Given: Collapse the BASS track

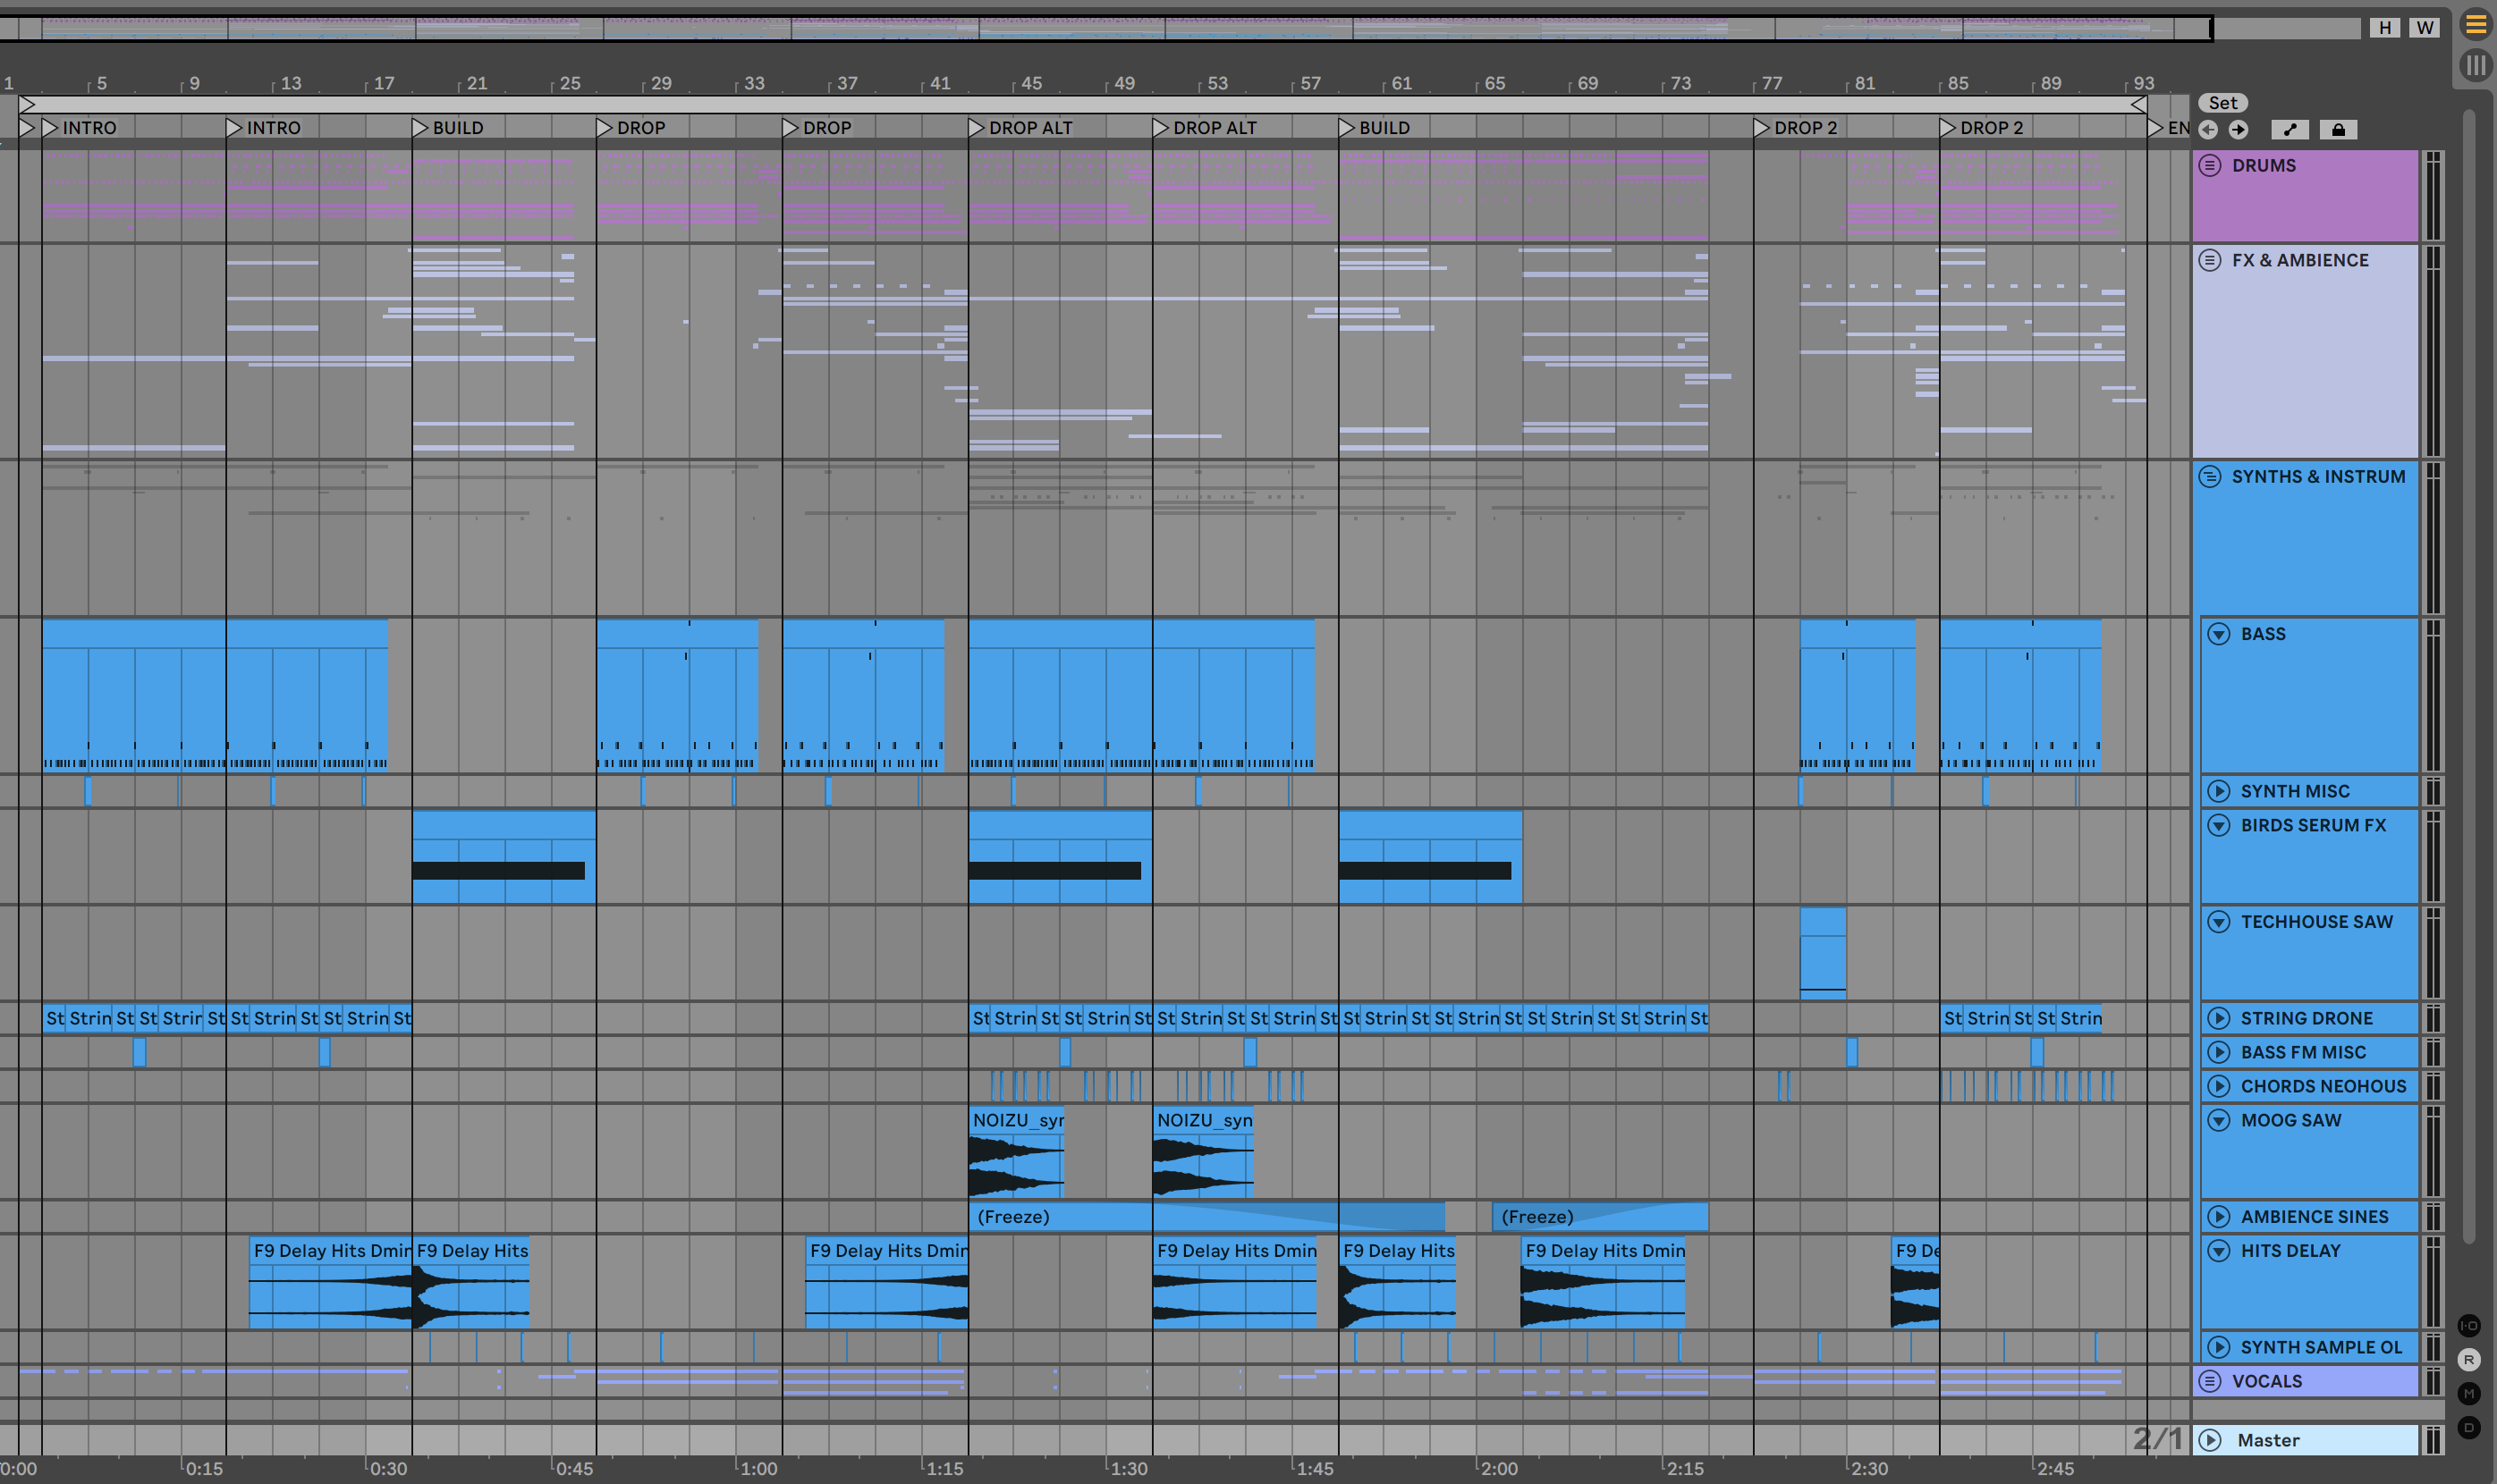Looking at the screenshot, I should point(2219,634).
